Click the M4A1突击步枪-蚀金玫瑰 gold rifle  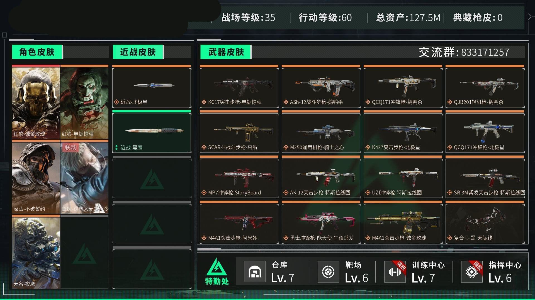(x=403, y=224)
